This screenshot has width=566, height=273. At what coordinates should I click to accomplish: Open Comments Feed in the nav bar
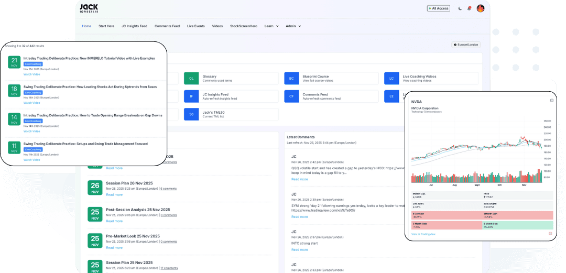(x=167, y=26)
